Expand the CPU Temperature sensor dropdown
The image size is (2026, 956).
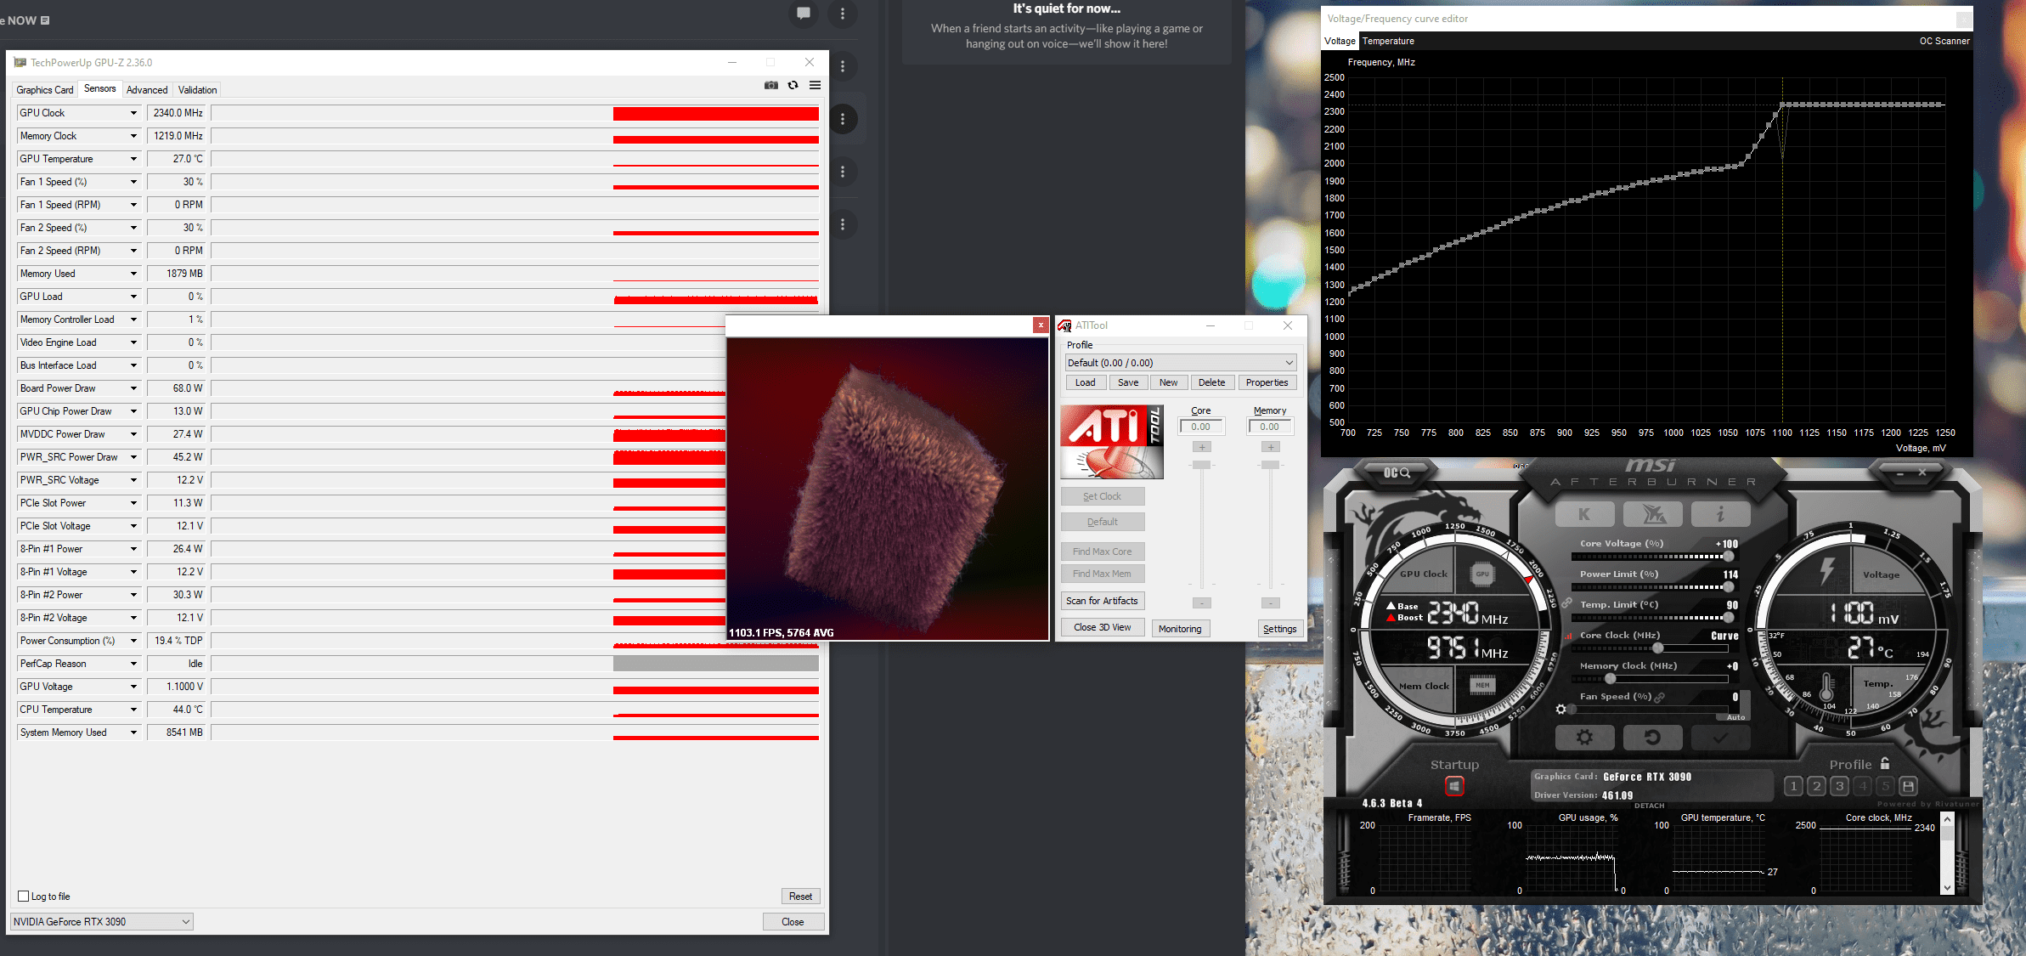[x=133, y=710]
